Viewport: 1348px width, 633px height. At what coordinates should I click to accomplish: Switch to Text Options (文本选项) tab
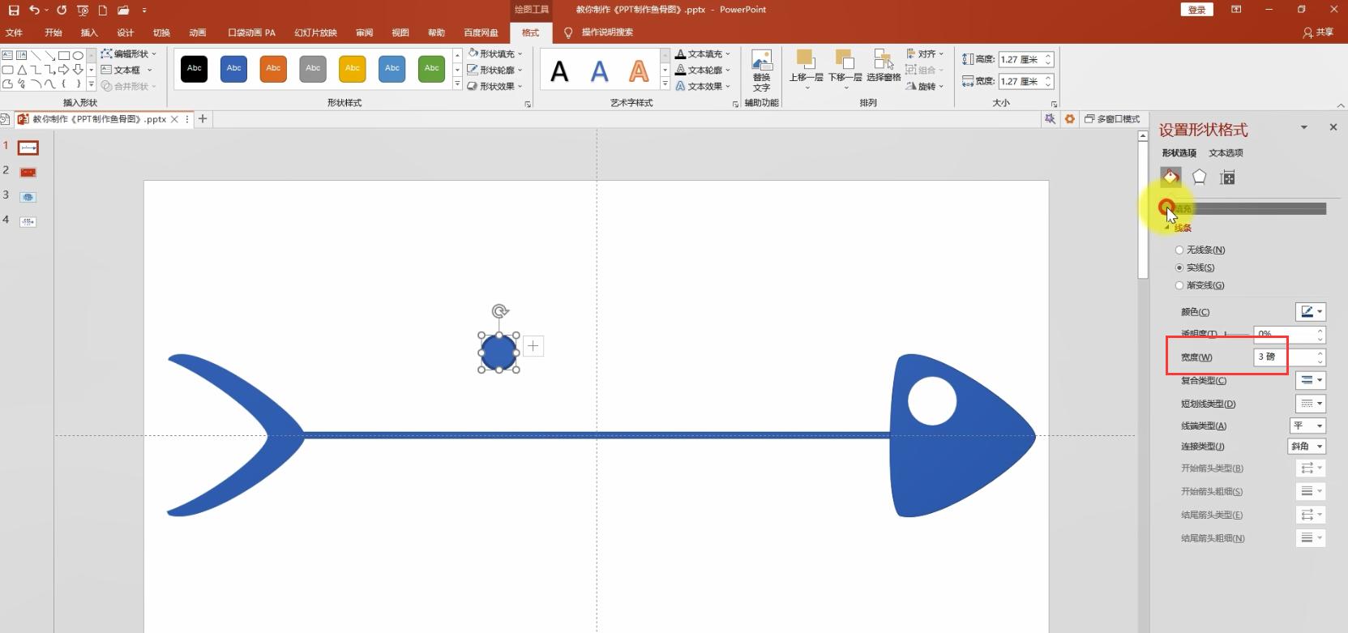point(1226,153)
